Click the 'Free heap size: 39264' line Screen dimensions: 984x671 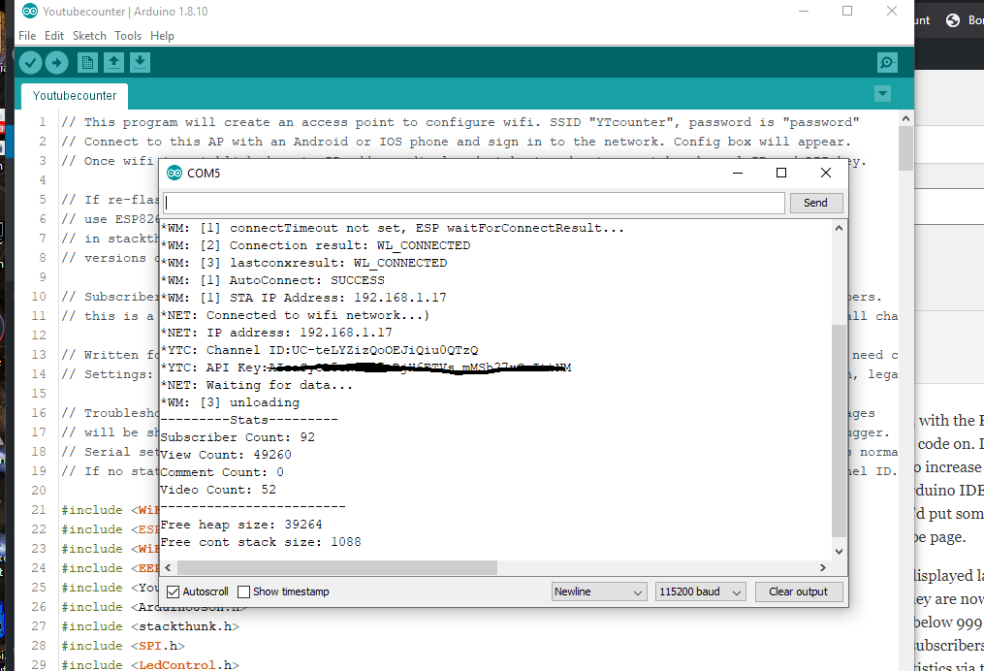(x=241, y=525)
